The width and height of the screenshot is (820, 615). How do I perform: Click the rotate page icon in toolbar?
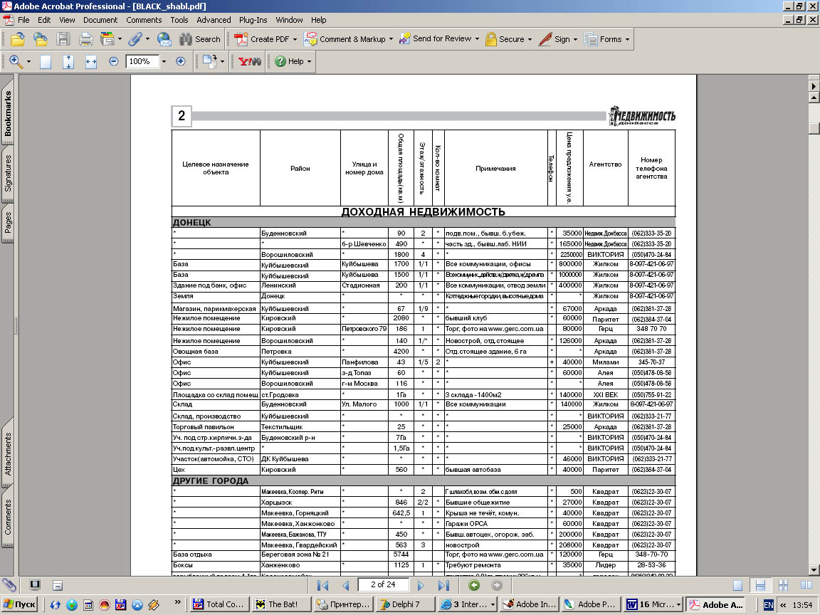pyautogui.click(x=210, y=62)
